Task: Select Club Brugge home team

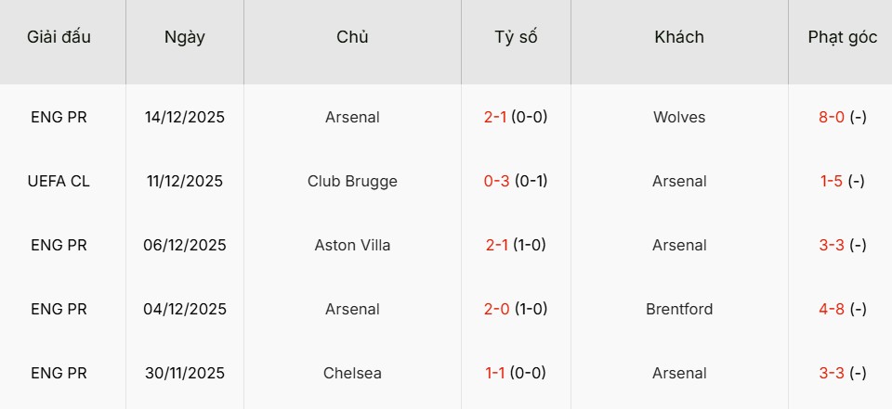Action: (352, 181)
